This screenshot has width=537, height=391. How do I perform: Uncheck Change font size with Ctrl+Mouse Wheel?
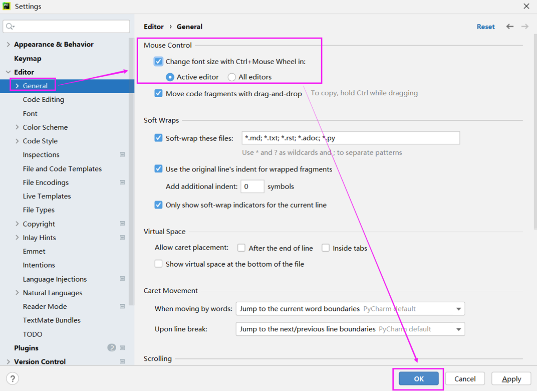coord(158,62)
